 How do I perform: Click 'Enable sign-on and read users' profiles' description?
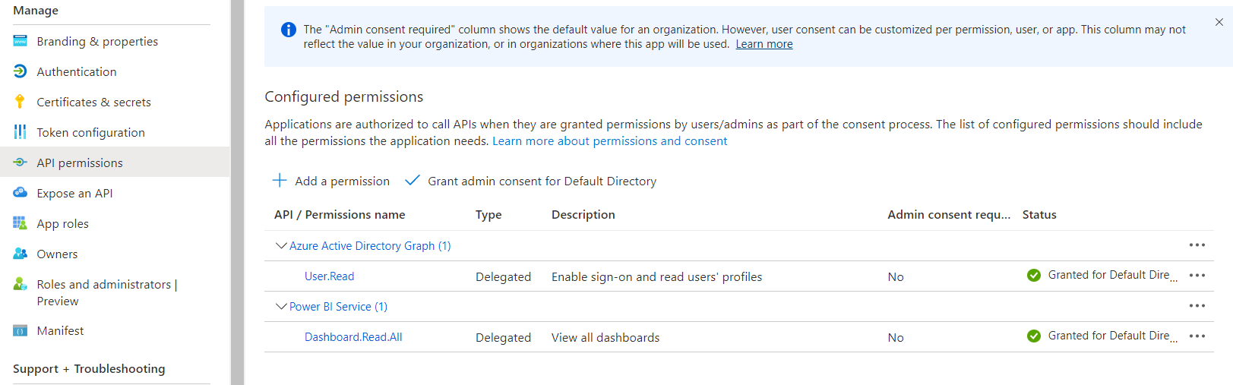(x=656, y=276)
